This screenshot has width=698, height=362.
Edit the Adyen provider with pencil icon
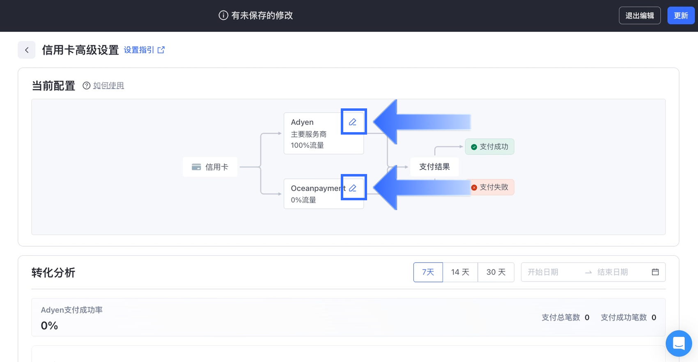pos(353,122)
